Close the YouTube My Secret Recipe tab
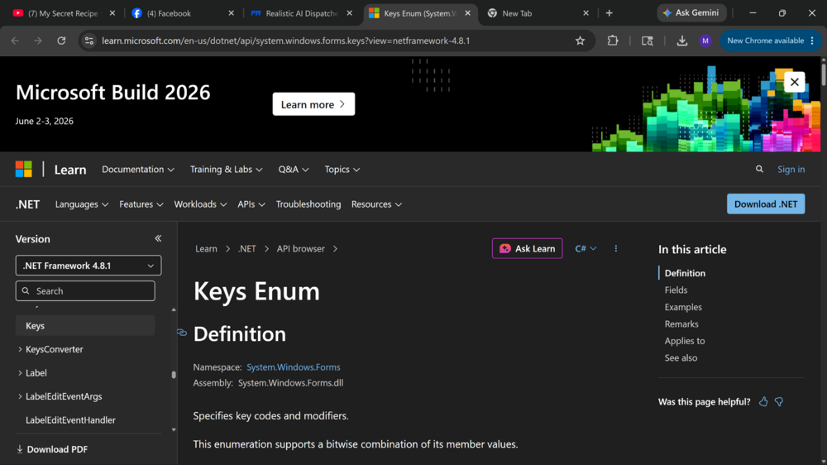This screenshot has height=465, width=827. coord(112,13)
